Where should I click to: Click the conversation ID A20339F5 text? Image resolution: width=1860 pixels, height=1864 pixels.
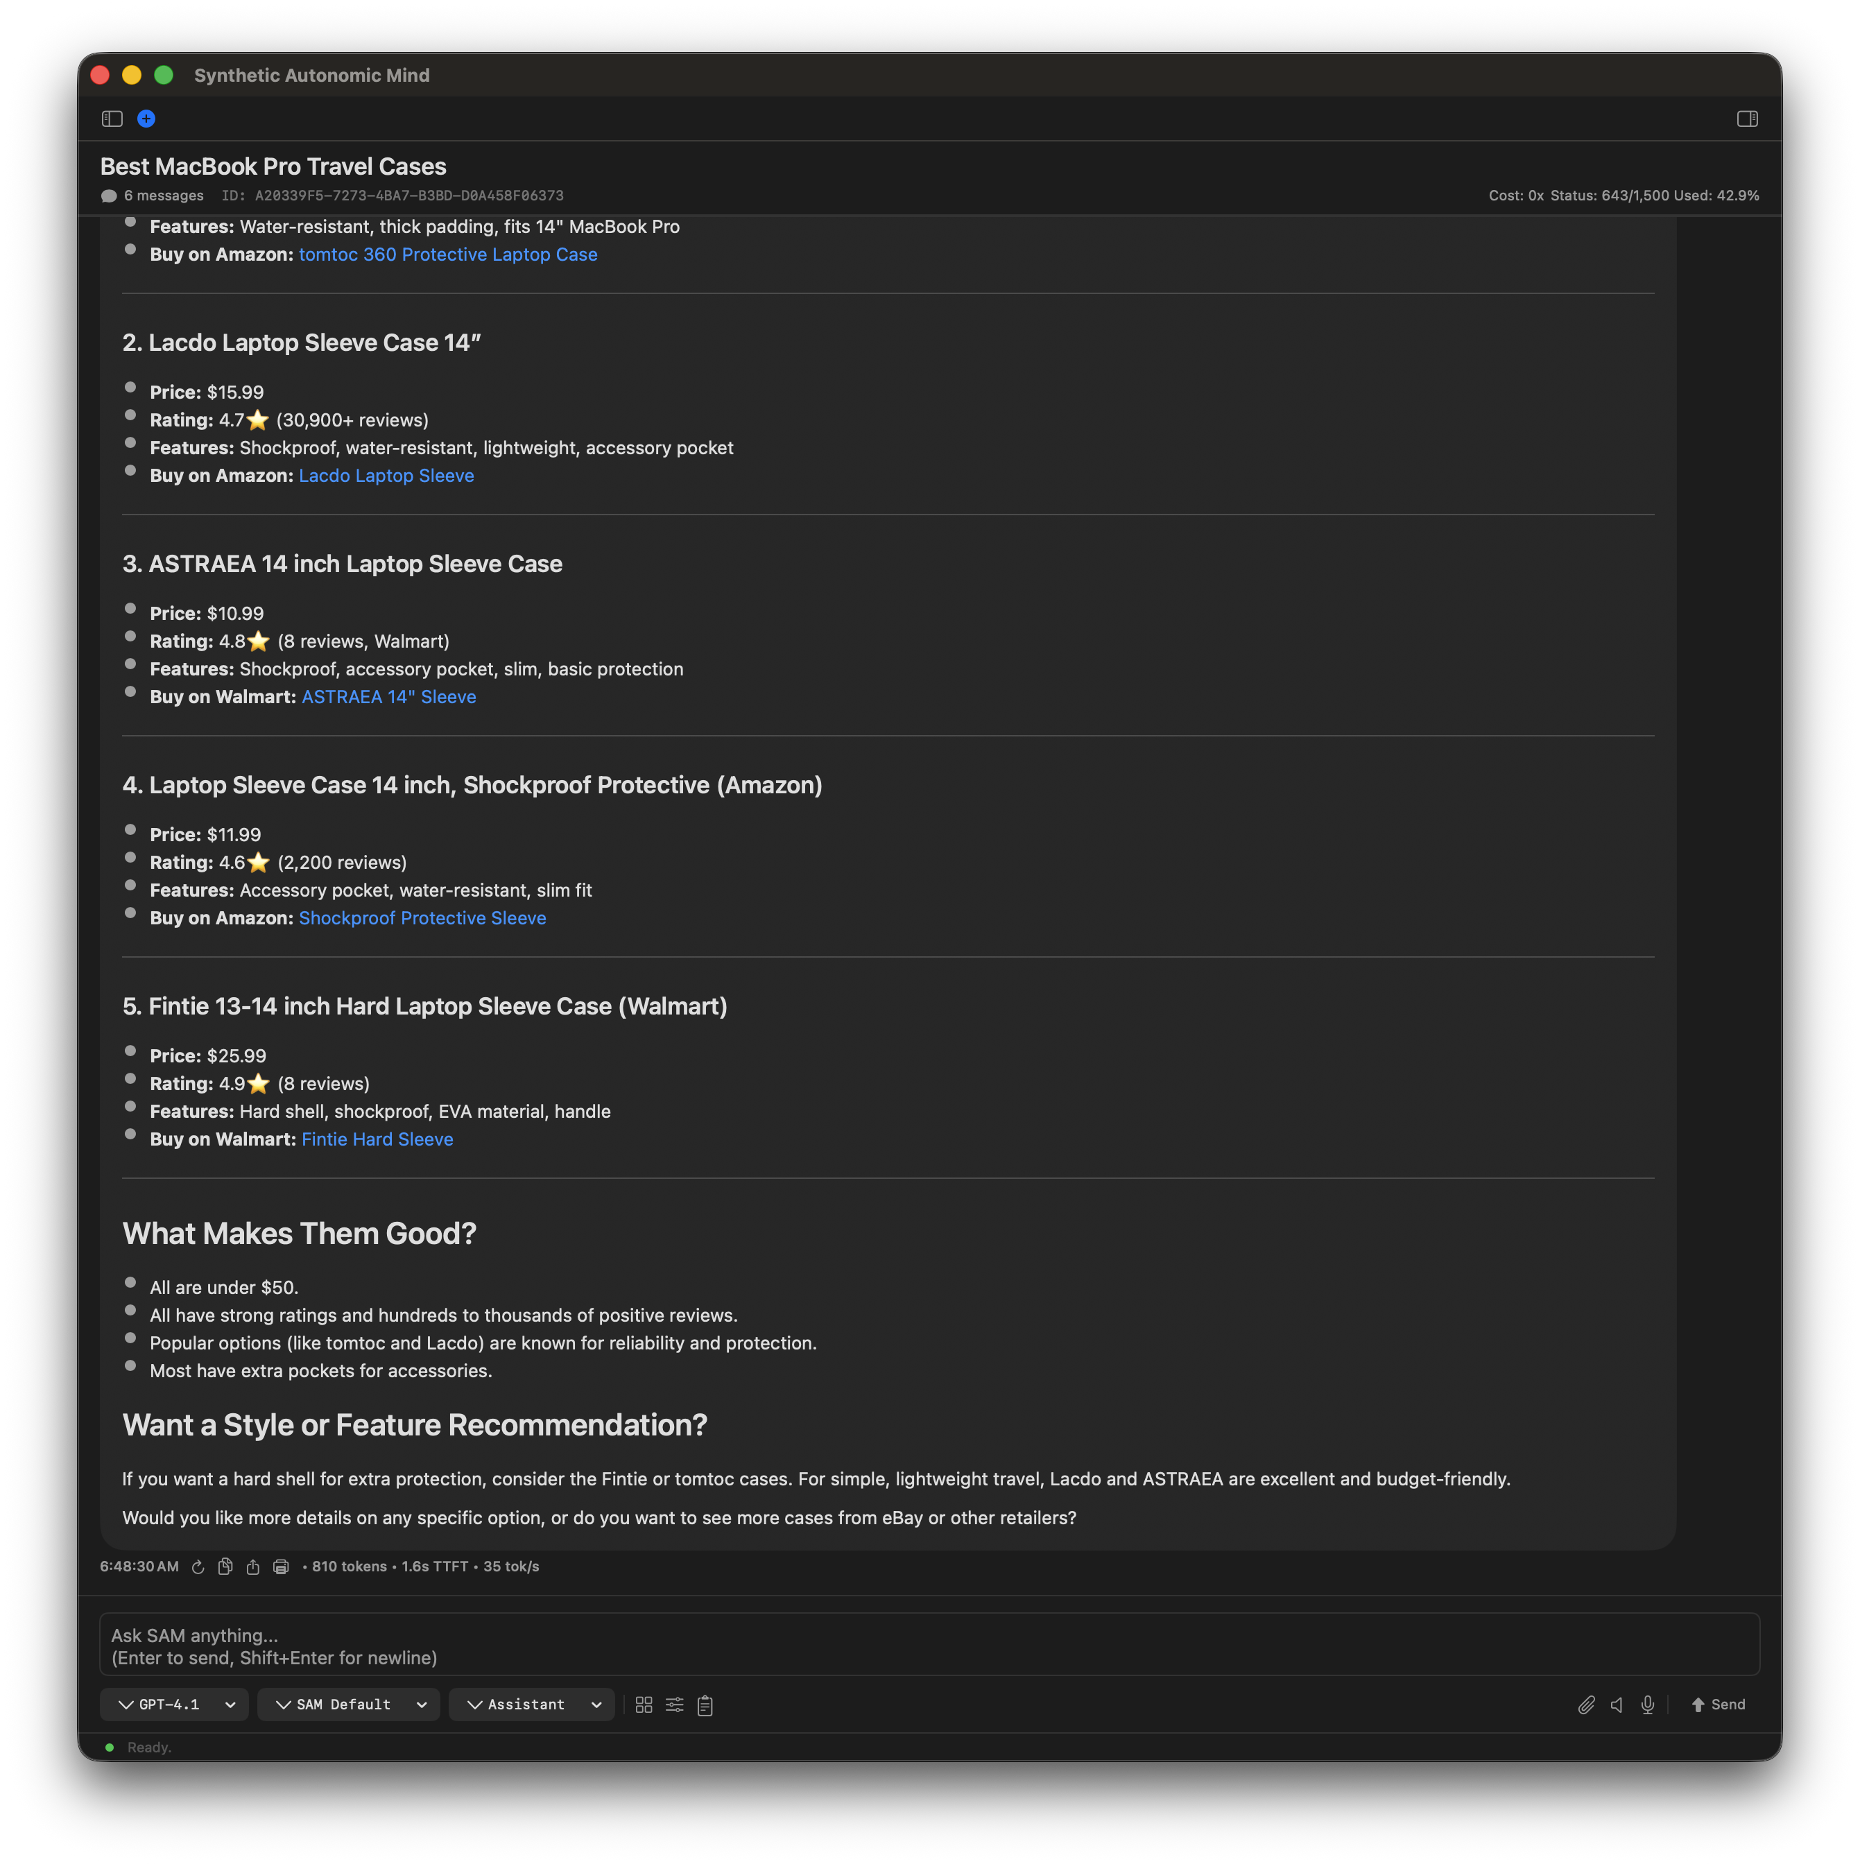393,196
